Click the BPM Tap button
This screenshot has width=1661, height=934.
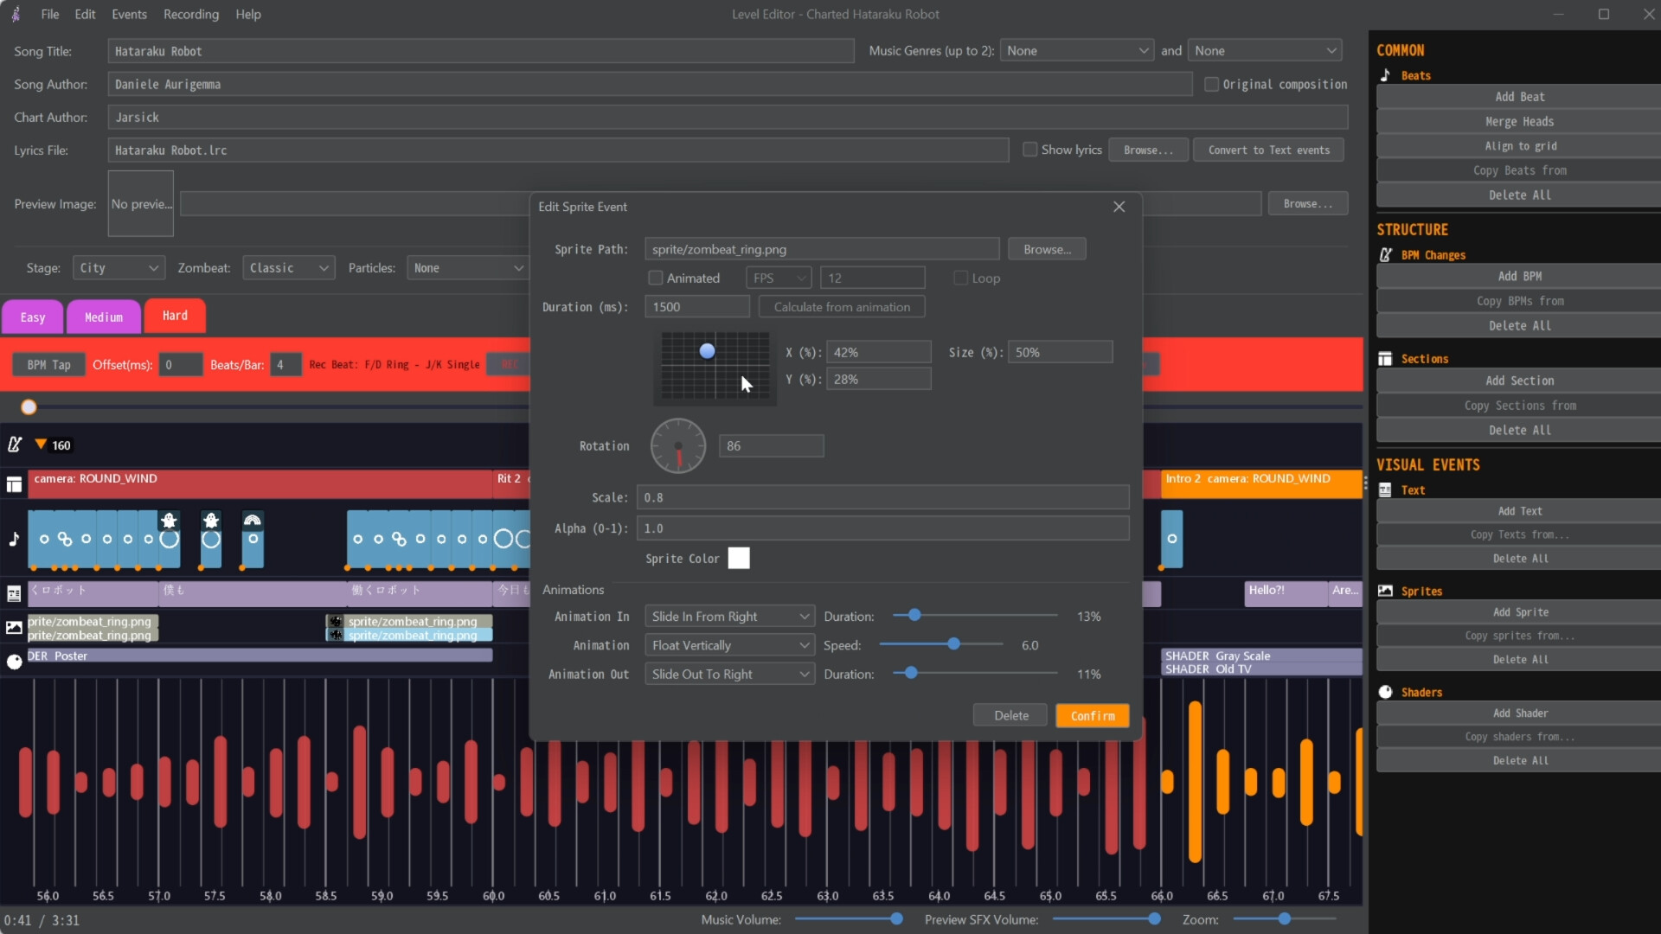coord(48,365)
